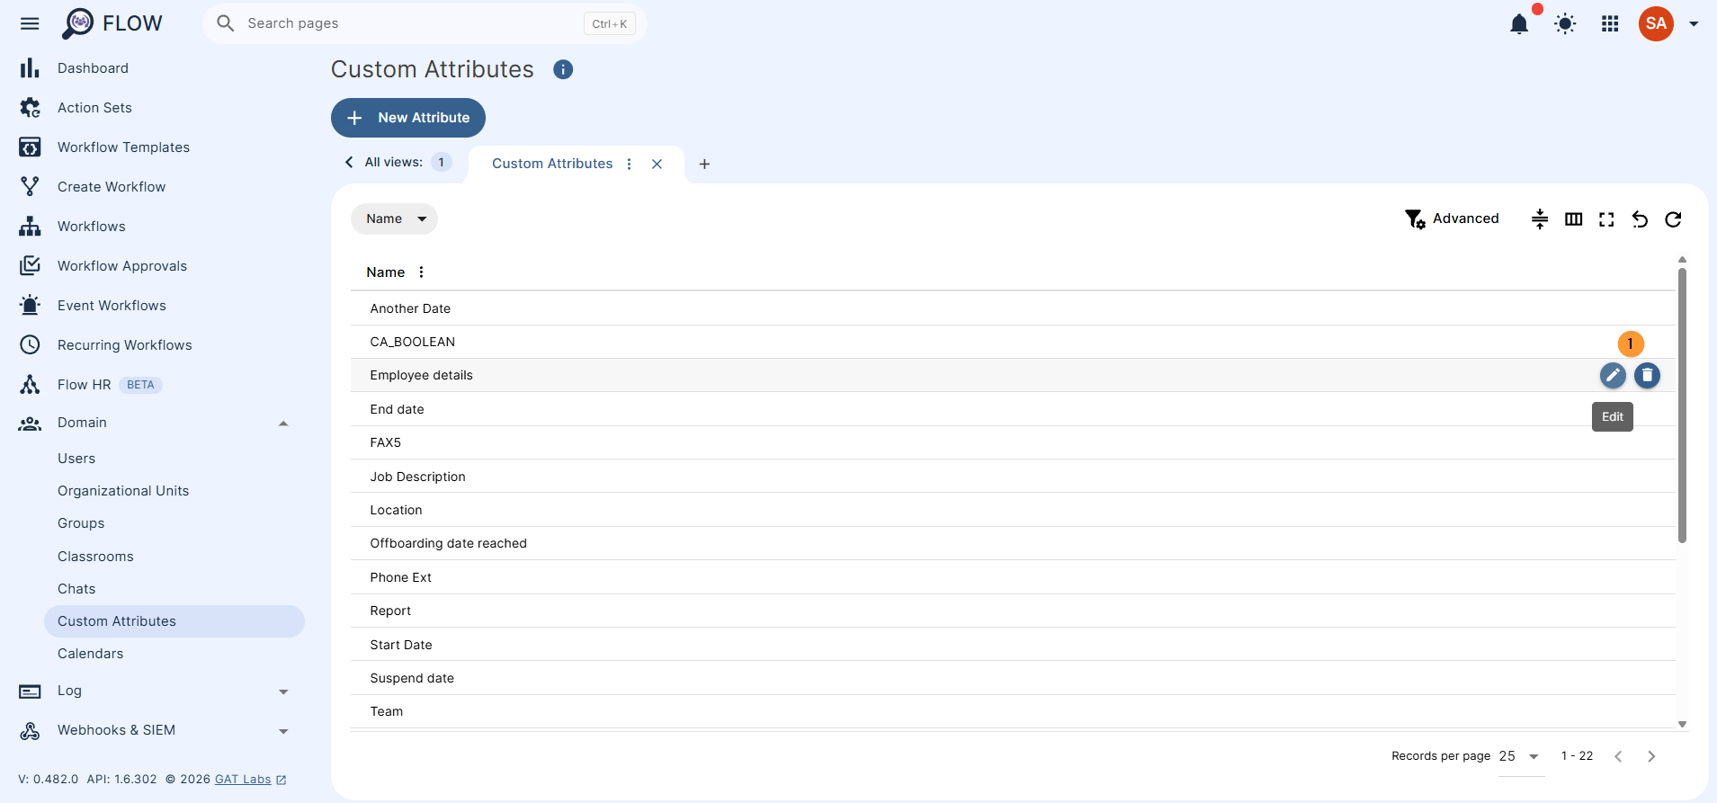The width and height of the screenshot is (1717, 803).
Task: Change Records per page dropdown
Action: click(x=1520, y=756)
